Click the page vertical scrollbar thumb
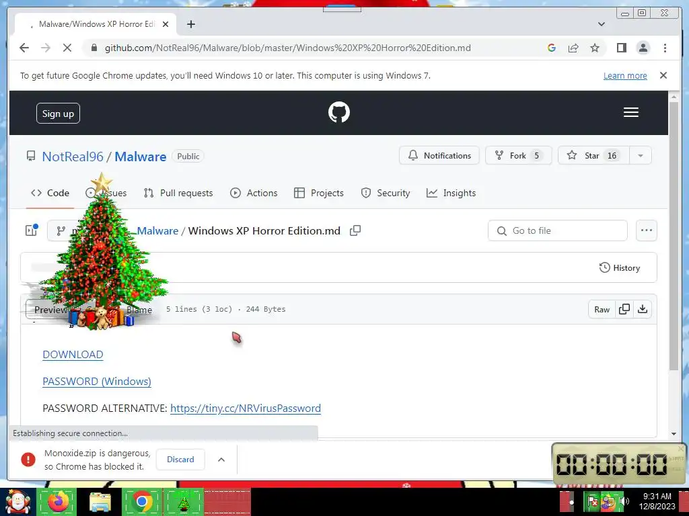The image size is (689, 516). point(674,236)
